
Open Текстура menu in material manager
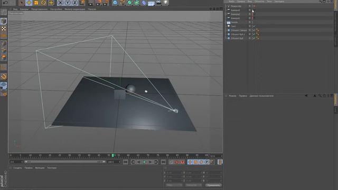click(x=52, y=168)
